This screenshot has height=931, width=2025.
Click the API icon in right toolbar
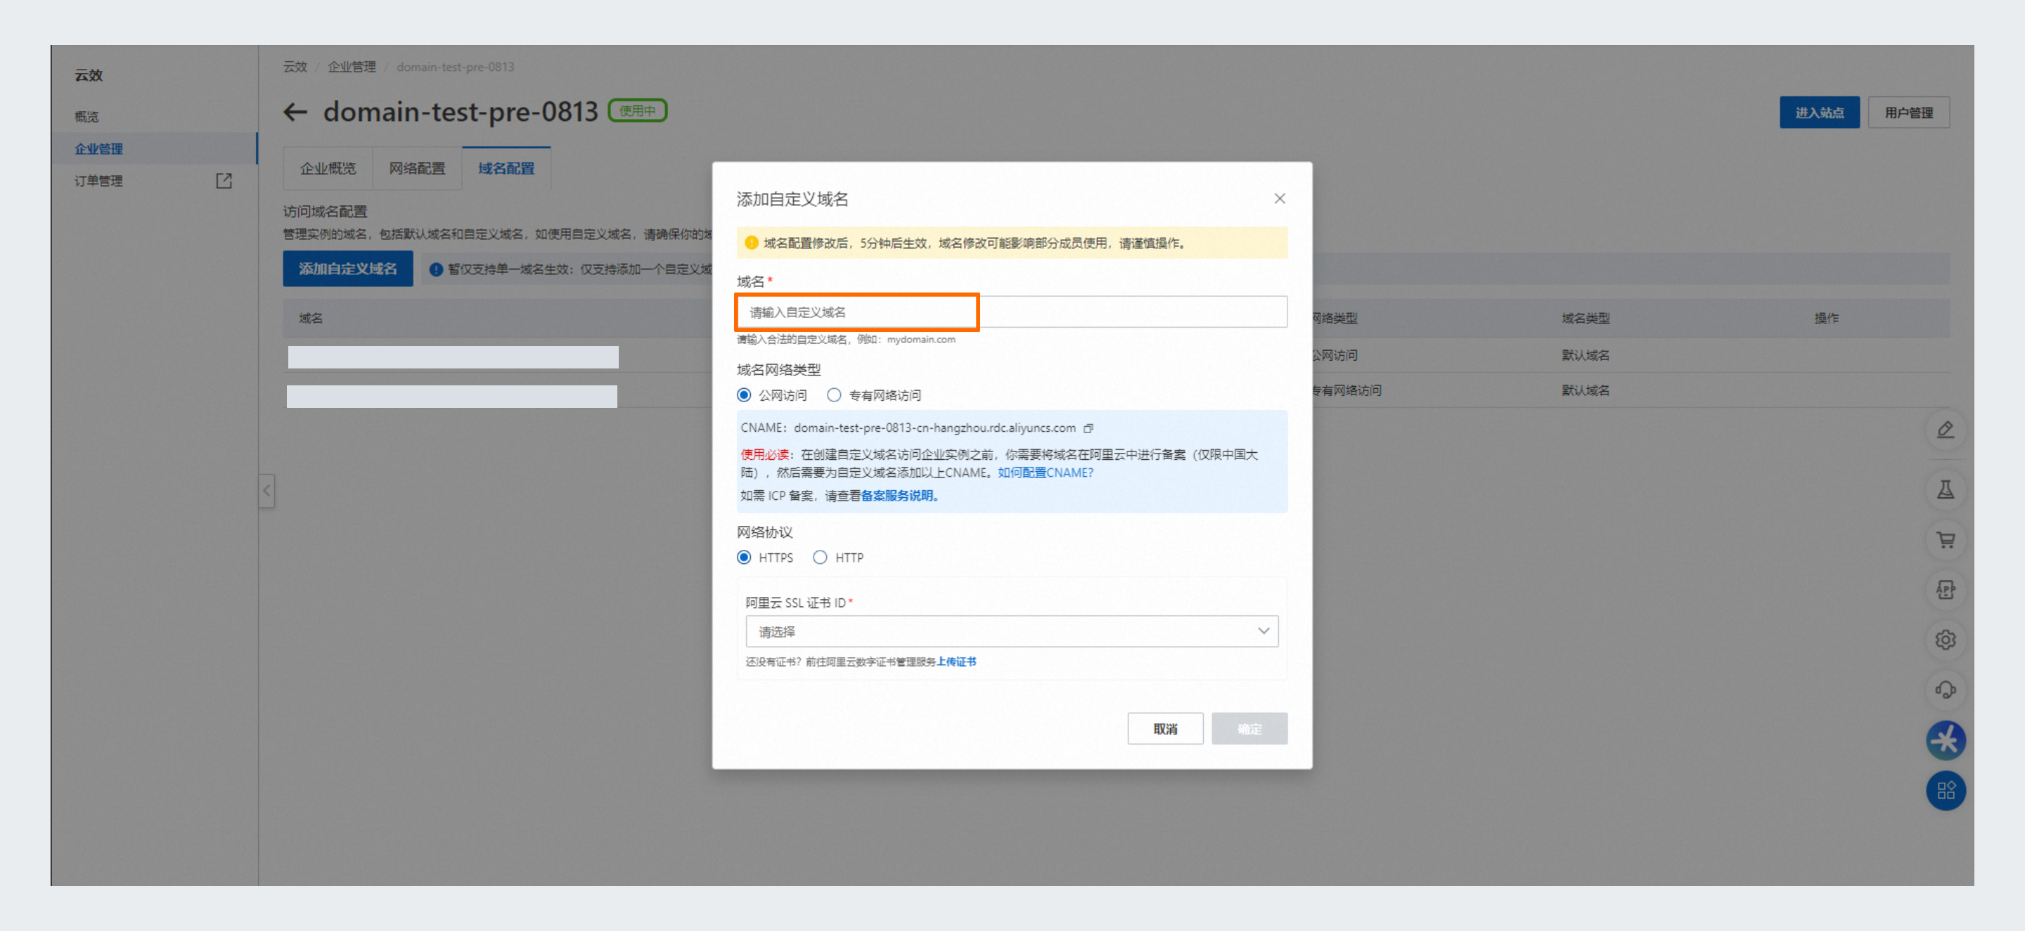1946,590
